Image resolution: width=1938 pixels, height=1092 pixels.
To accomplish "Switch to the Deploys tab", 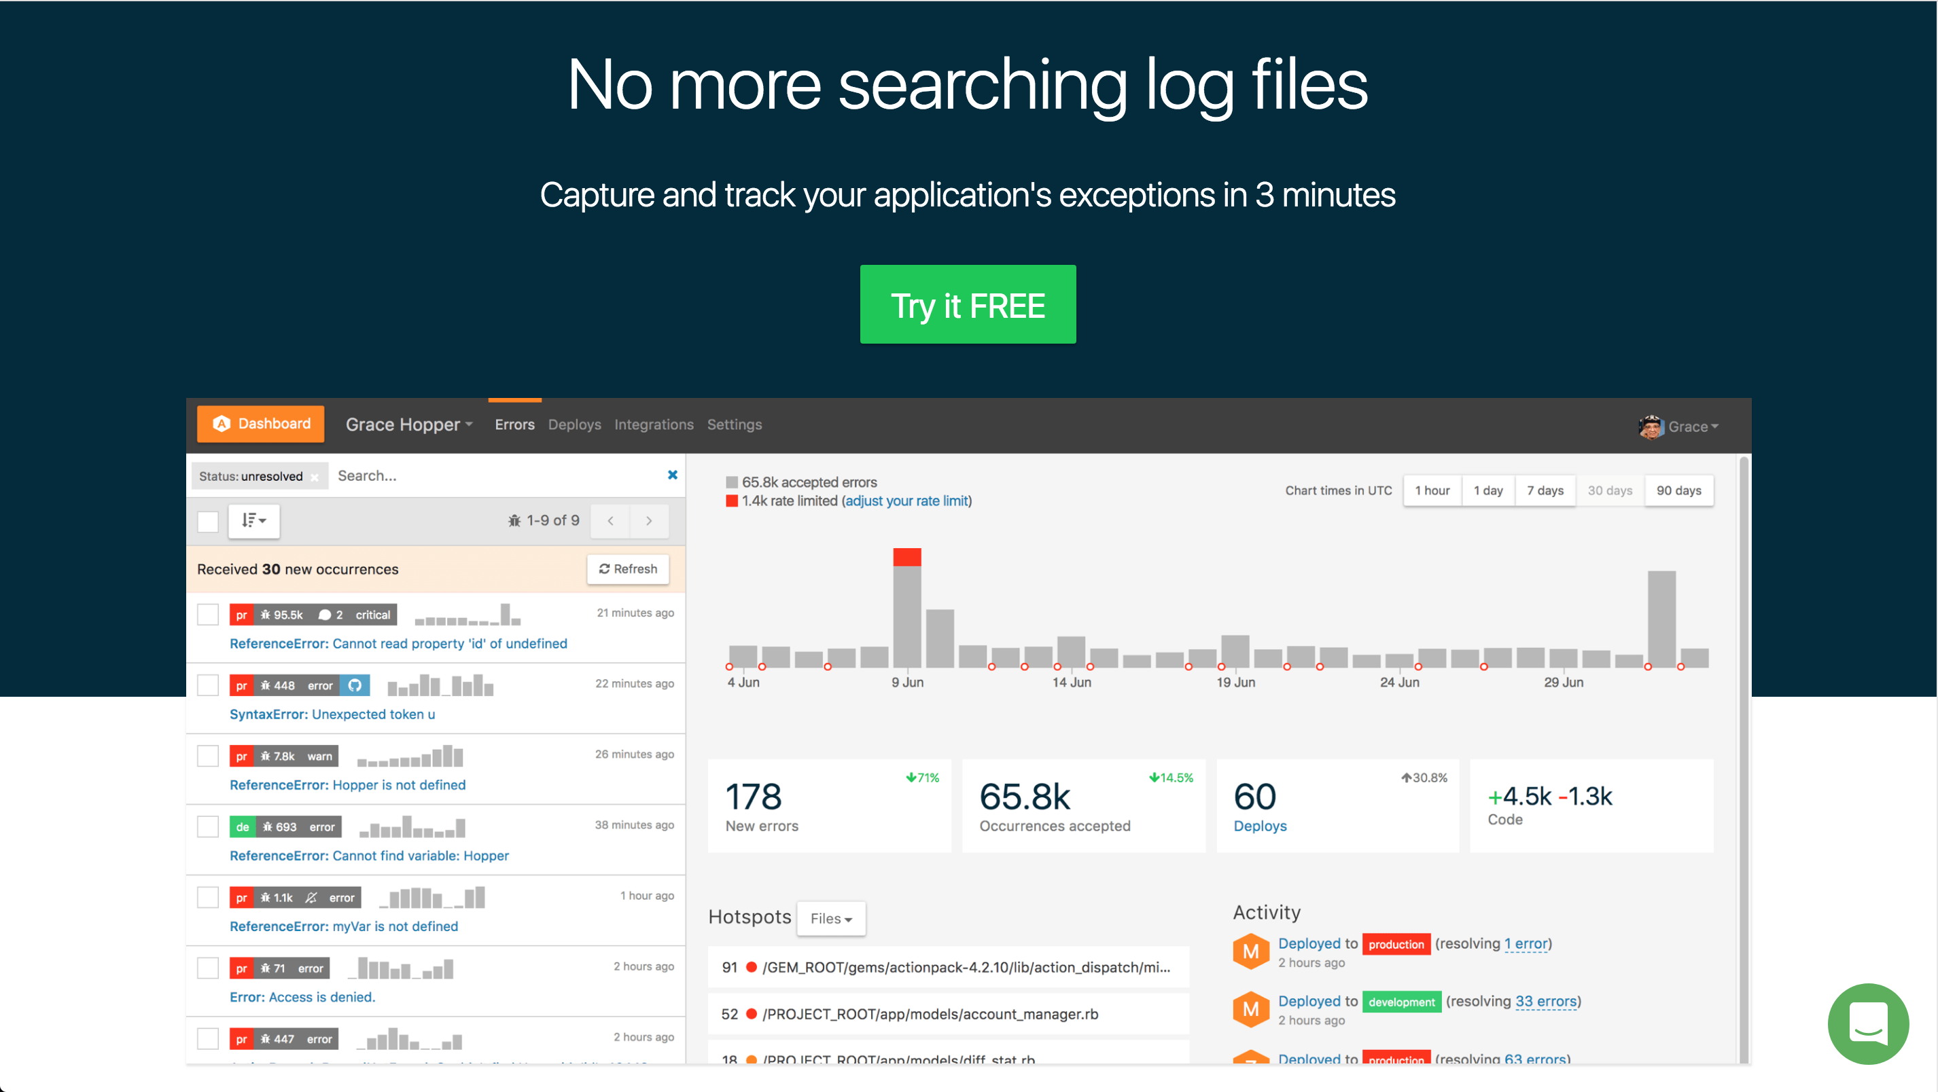I will tap(574, 425).
